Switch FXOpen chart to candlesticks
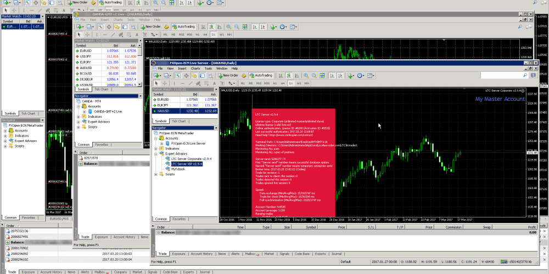The height and width of the screenshot is (274, 549). tap(289, 76)
